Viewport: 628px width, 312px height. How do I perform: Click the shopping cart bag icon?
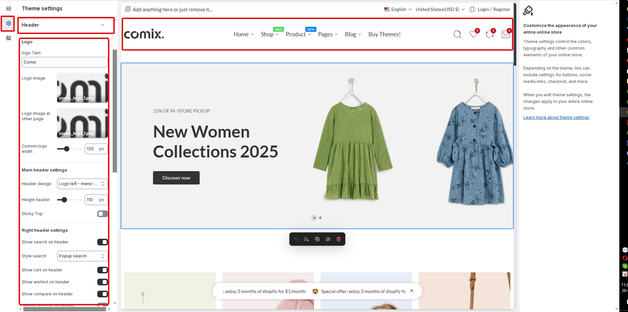[505, 34]
